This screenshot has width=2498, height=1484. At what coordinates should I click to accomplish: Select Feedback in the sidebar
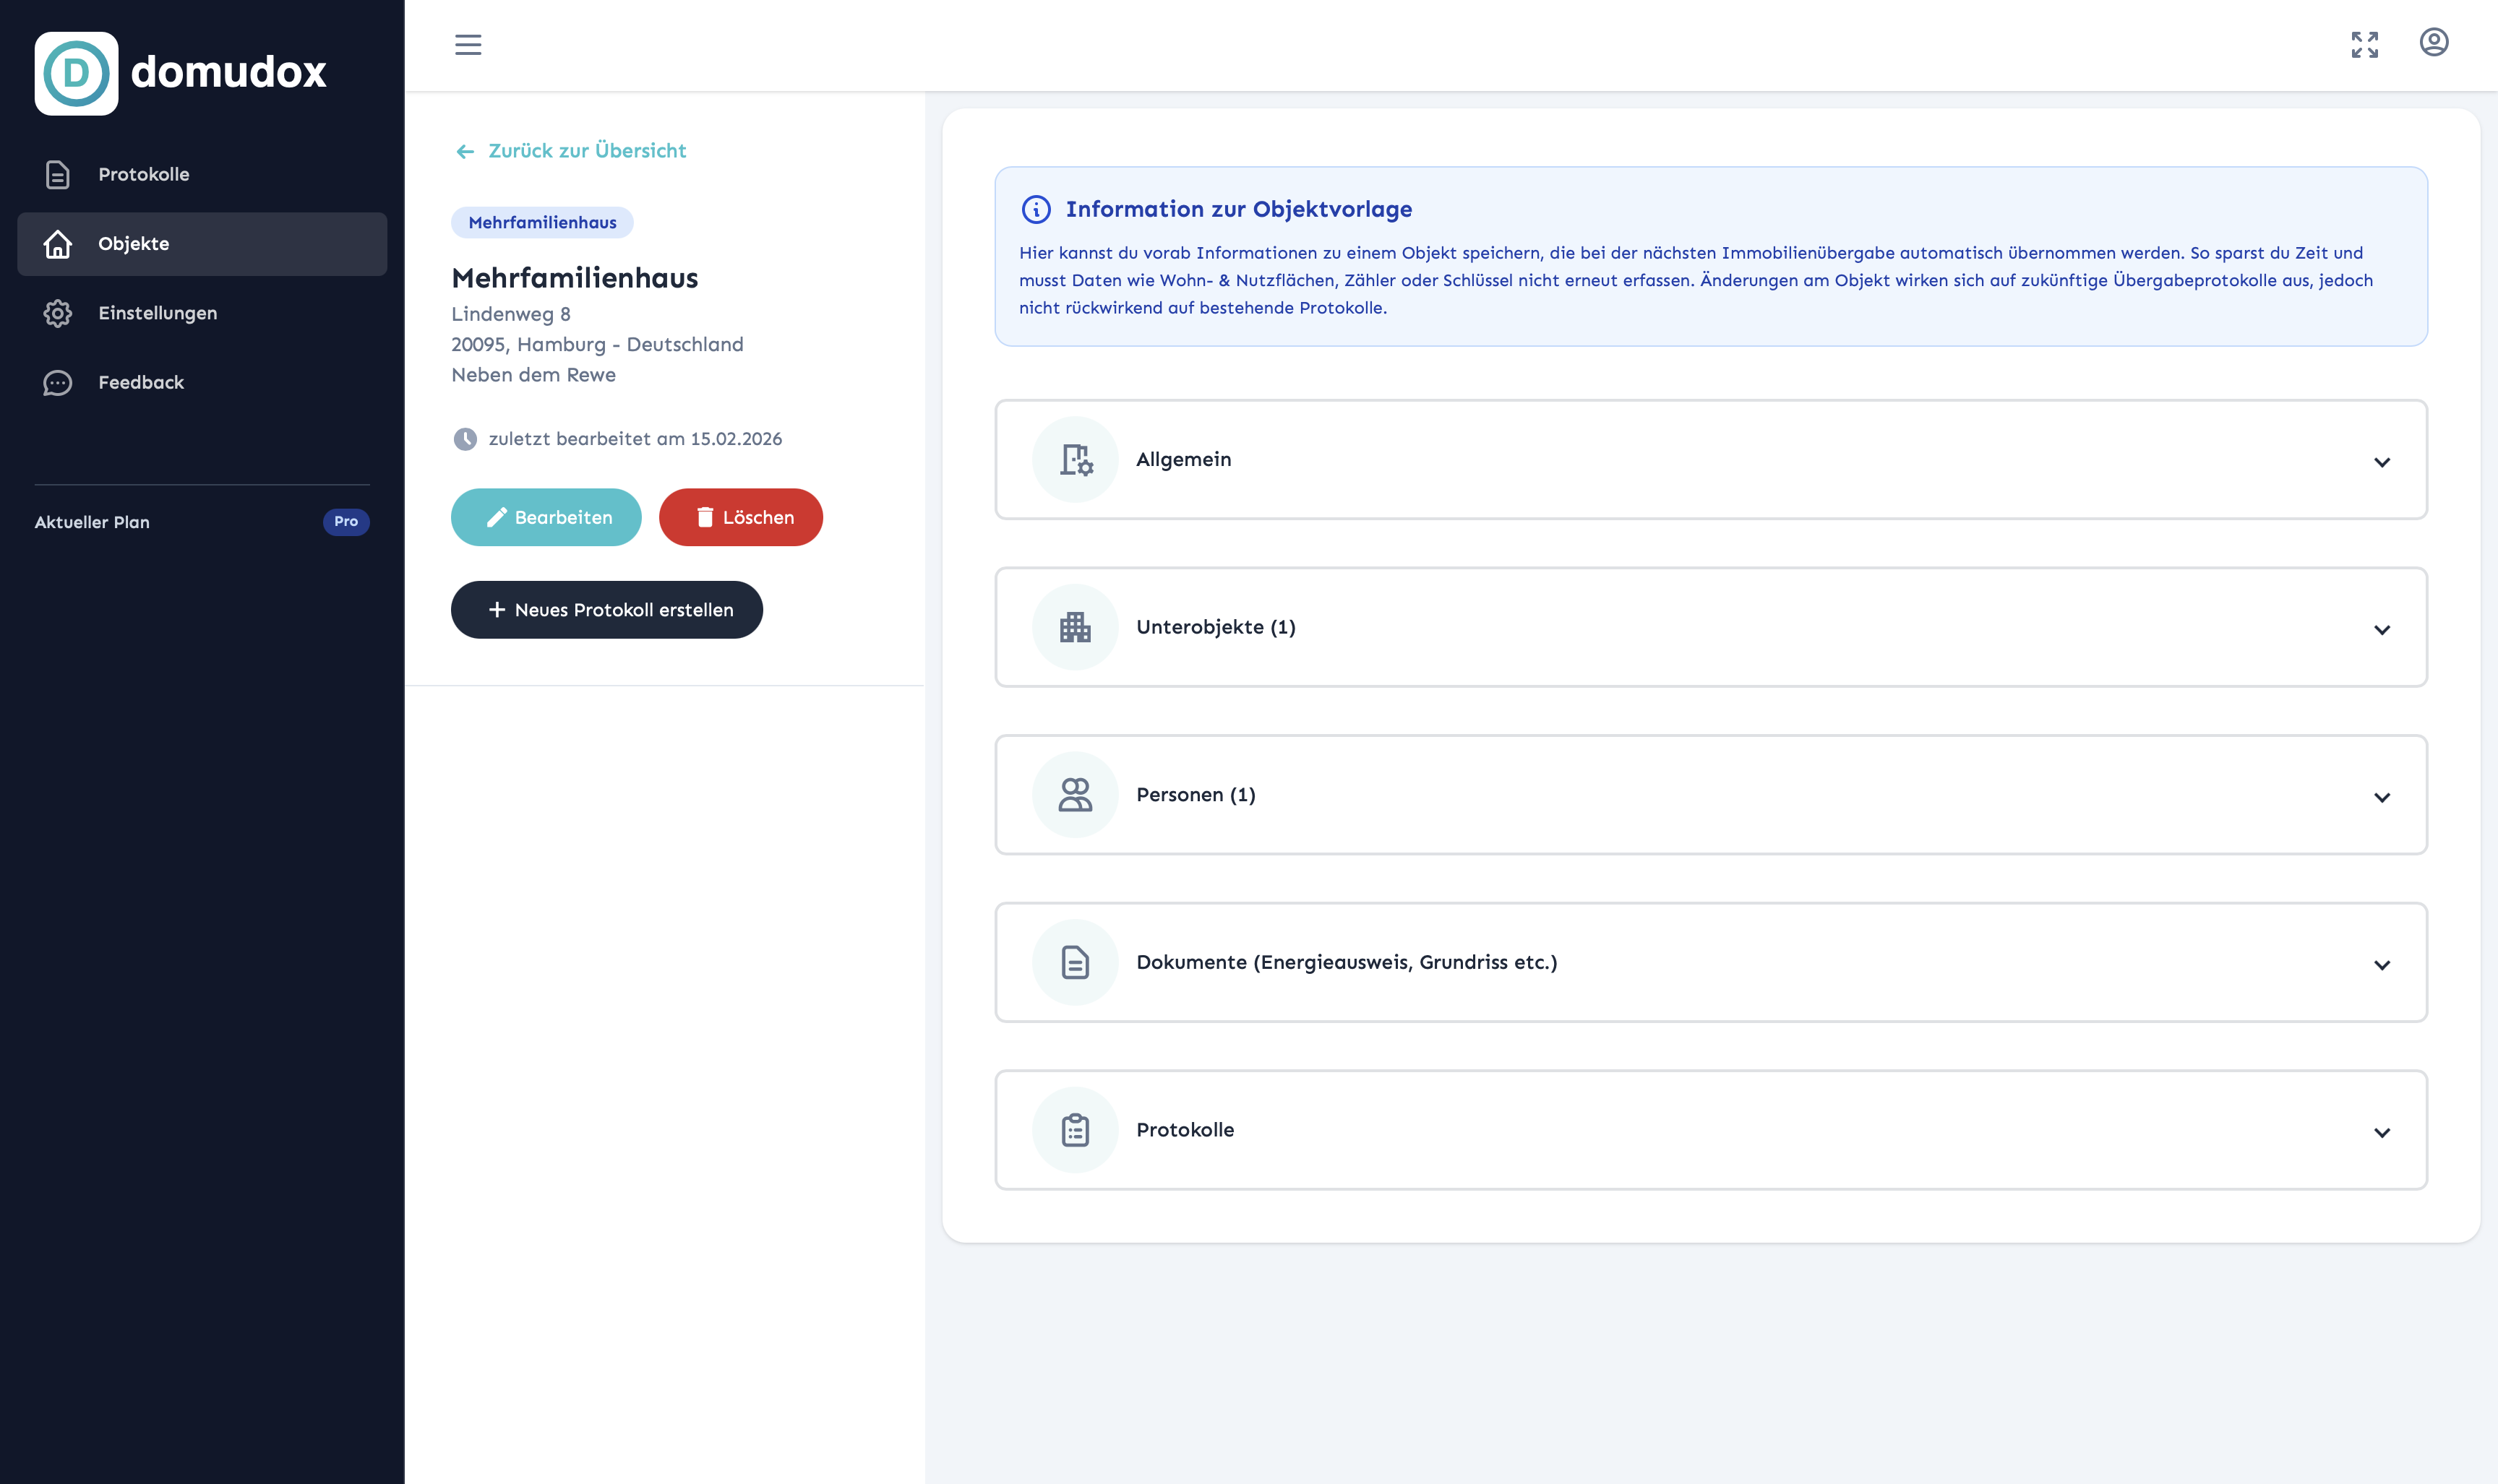pos(140,382)
